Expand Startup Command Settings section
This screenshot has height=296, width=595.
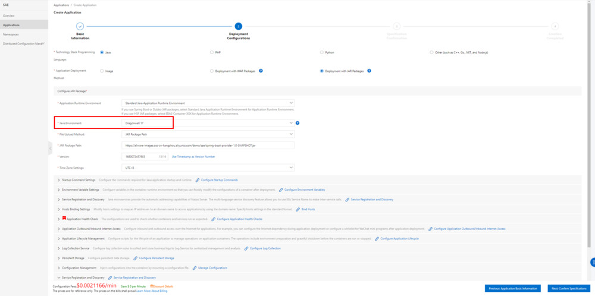(59, 180)
